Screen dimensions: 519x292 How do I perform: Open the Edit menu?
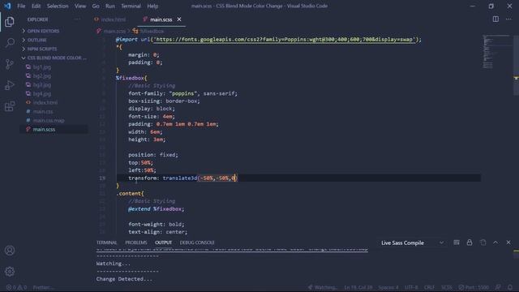pos(36,6)
